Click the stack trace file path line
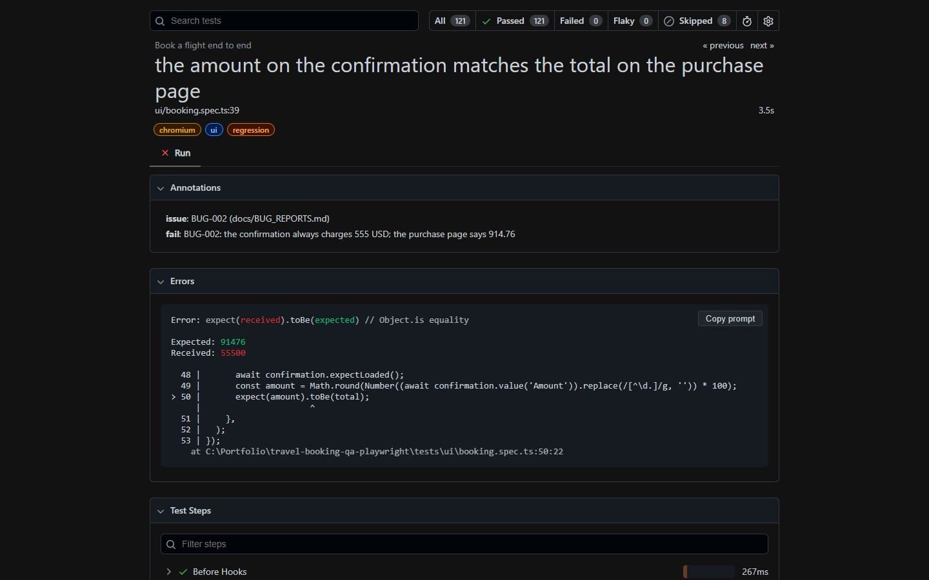Image resolution: width=929 pixels, height=580 pixels. click(377, 452)
